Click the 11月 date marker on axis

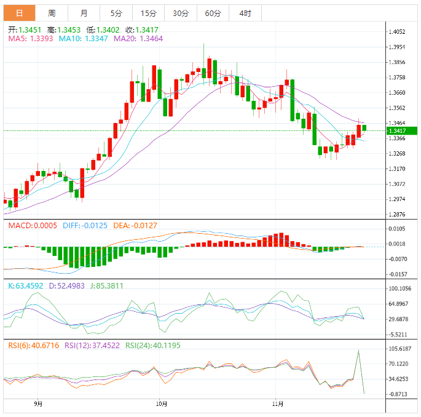278,403
